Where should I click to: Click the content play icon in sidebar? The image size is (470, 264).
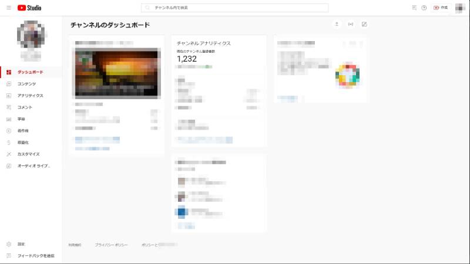9,84
